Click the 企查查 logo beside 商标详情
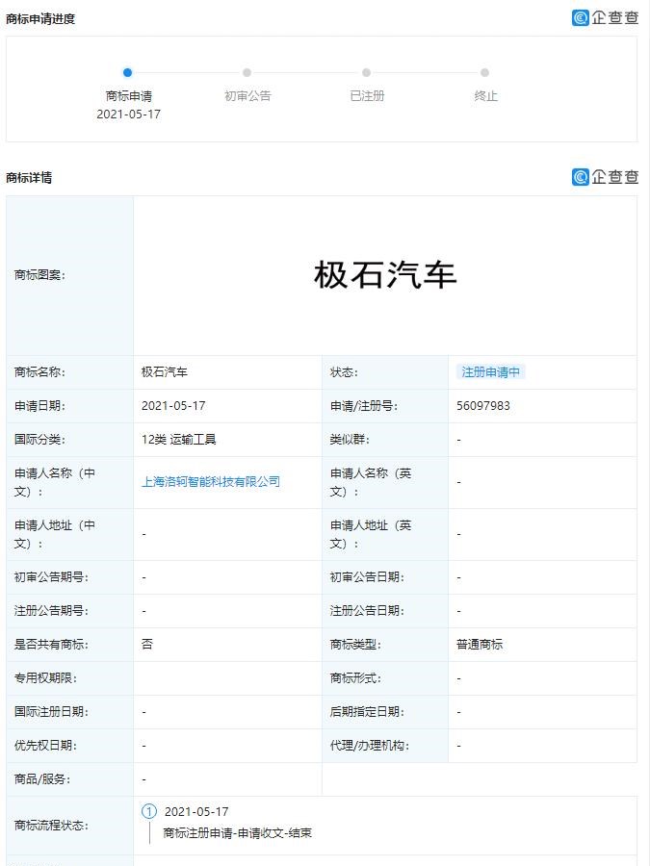Screen dimensions: 650x866 [605, 177]
